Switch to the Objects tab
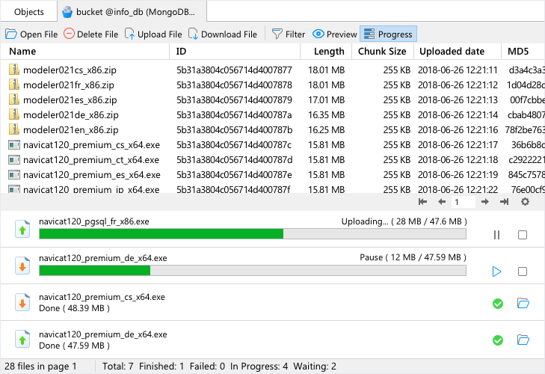This screenshot has width=545, height=374. click(29, 12)
